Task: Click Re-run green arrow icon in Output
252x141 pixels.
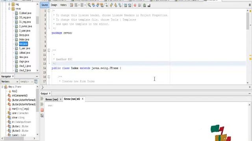Action: (x=42, y=99)
